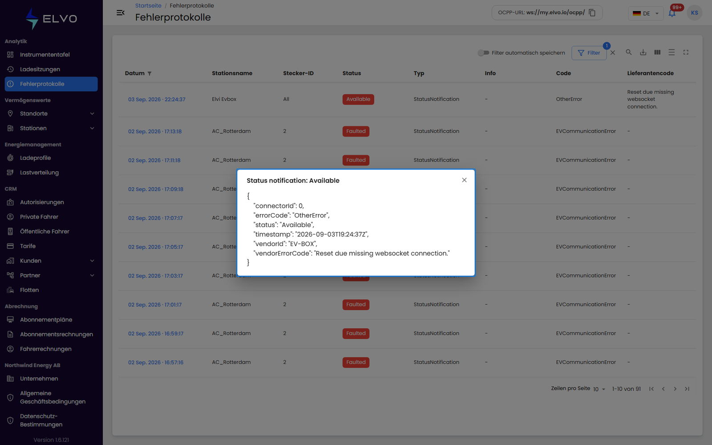Open Ladeprofile in the sidebar
The height and width of the screenshot is (445, 712).
(x=51, y=158)
